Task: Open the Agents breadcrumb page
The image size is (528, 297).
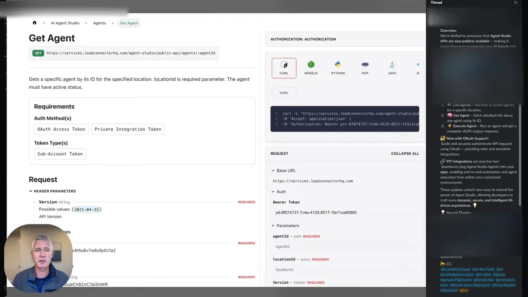Action: click(x=99, y=23)
